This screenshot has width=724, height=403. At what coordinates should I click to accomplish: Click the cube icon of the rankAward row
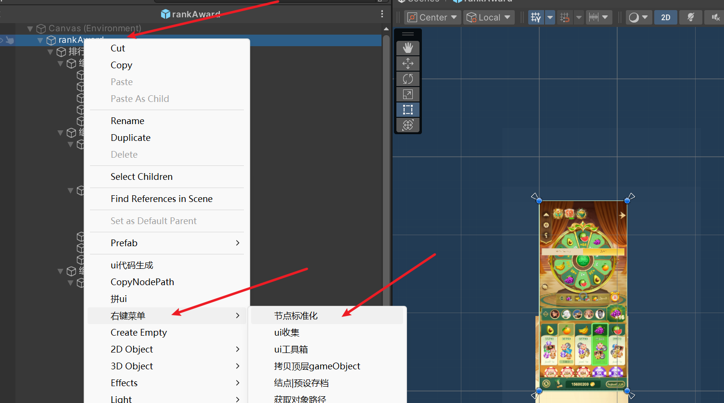click(51, 40)
